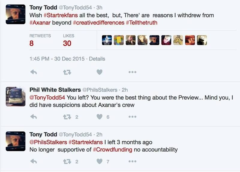Open the tweet Details link

tap(97, 59)
